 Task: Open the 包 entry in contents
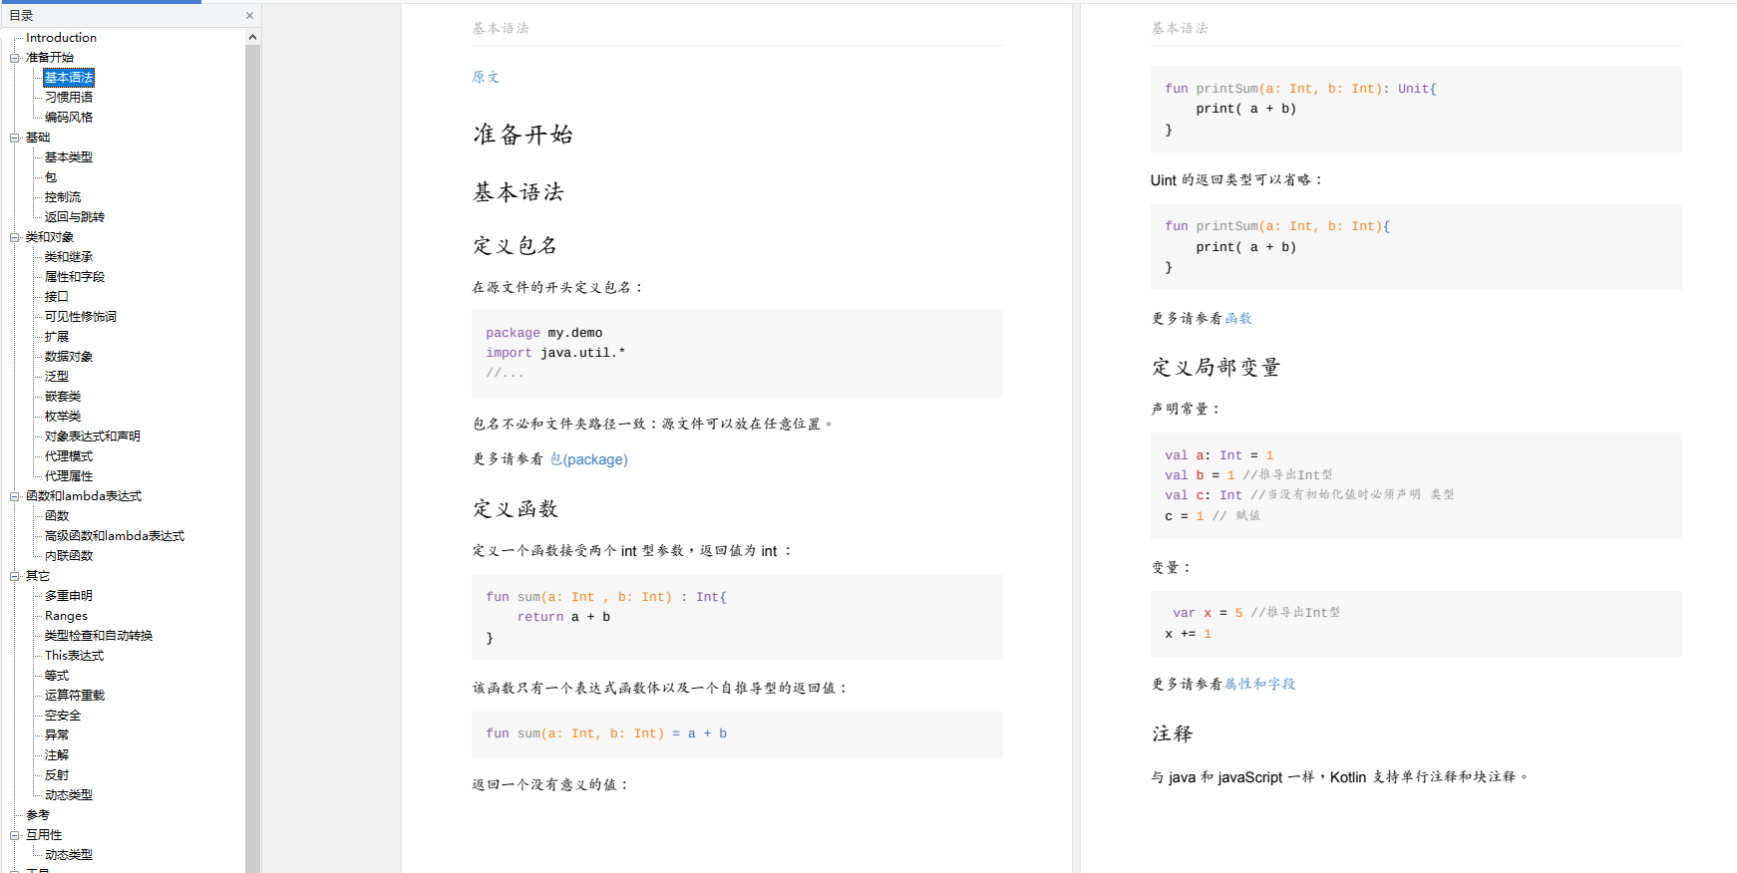click(x=51, y=177)
